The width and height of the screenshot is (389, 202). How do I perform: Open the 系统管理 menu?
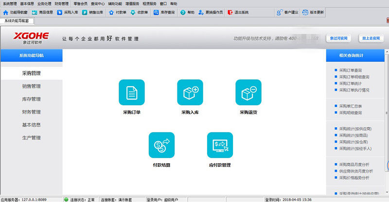[10, 4]
